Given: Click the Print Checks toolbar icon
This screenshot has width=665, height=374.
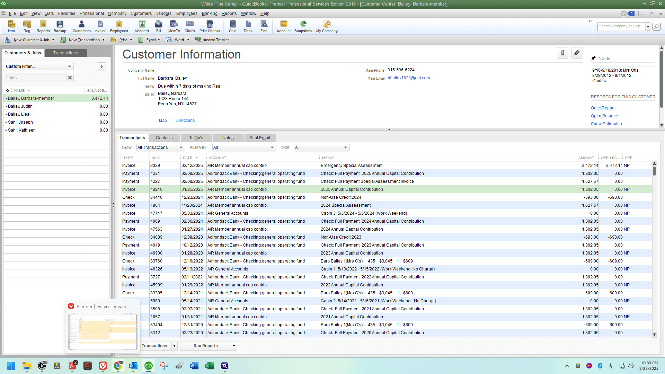Looking at the screenshot, I should coord(210,26).
